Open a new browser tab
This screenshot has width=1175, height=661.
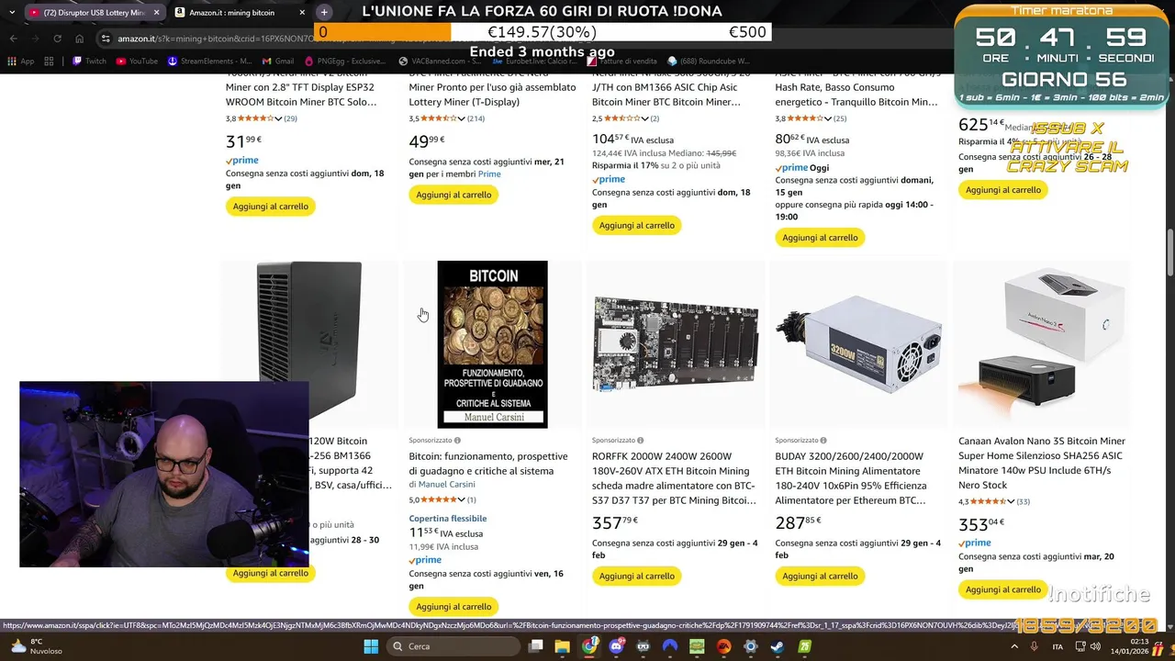click(324, 12)
